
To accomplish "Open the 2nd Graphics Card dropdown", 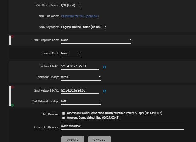I will click(96, 40).
